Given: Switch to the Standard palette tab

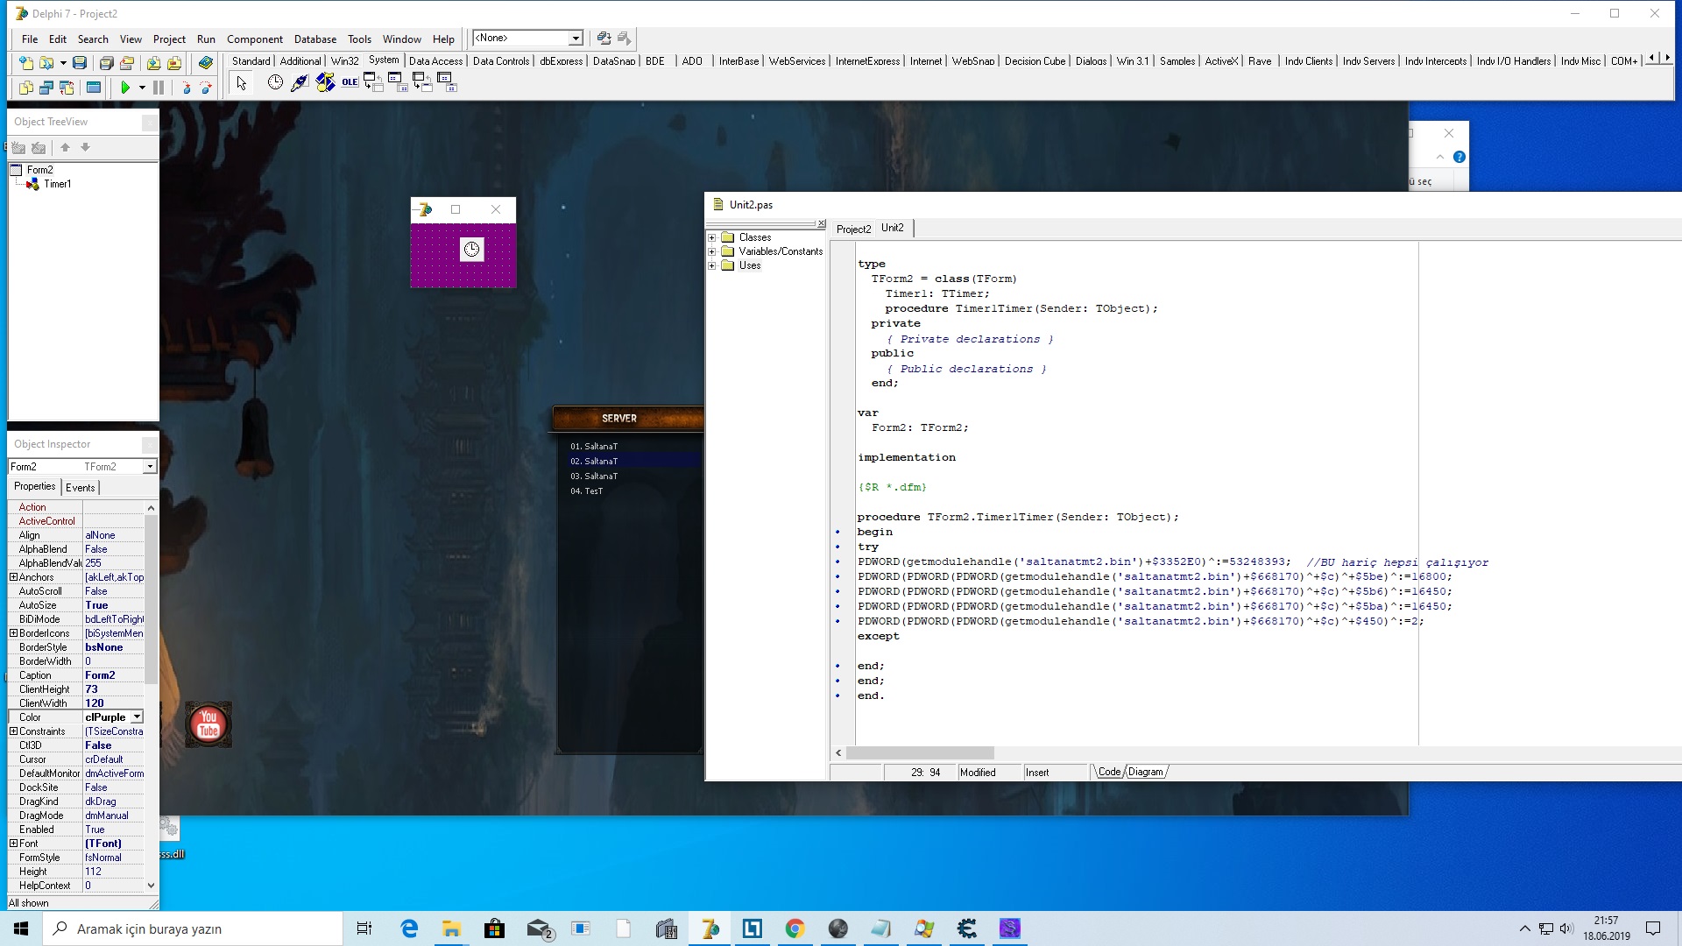Looking at the screenshot, I should [x=251, y=61].
